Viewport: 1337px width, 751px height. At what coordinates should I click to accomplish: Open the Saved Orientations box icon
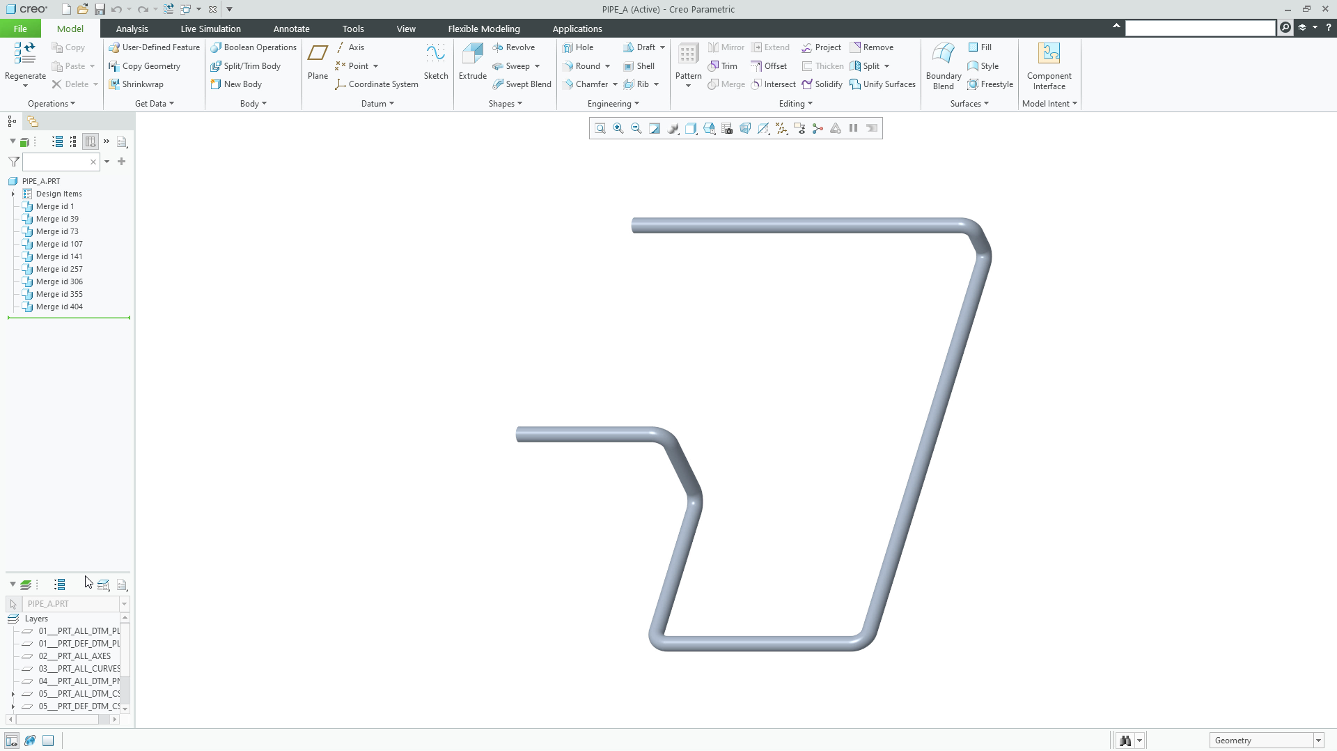click(709, 128)
